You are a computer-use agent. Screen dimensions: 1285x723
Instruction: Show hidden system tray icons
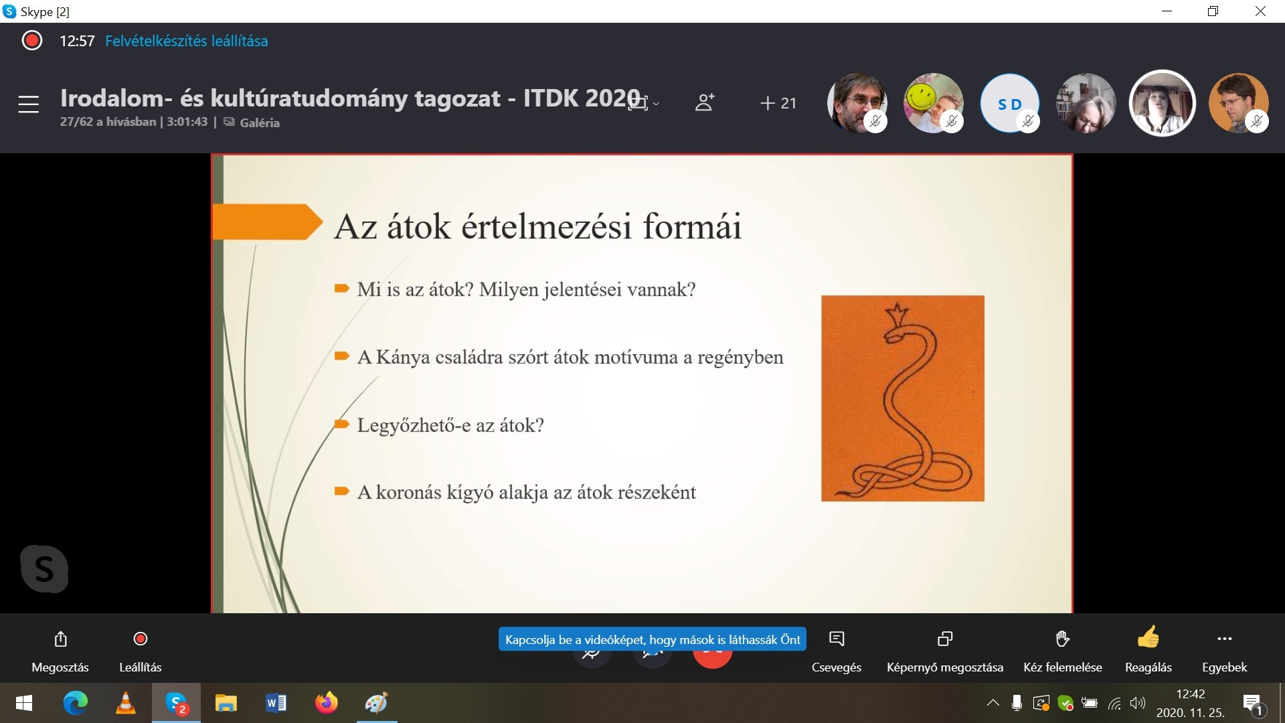pyautogui.click(x=993, y=703)
